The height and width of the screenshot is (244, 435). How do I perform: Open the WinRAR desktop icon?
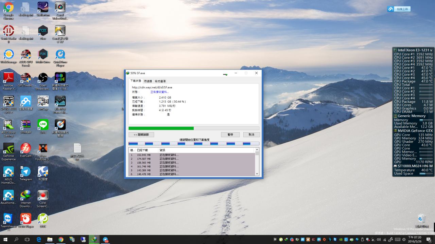[x=26, y=125]
